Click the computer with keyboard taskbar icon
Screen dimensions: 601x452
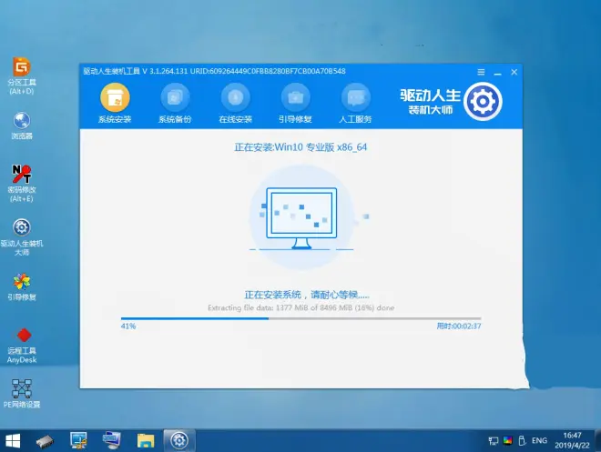111,440
